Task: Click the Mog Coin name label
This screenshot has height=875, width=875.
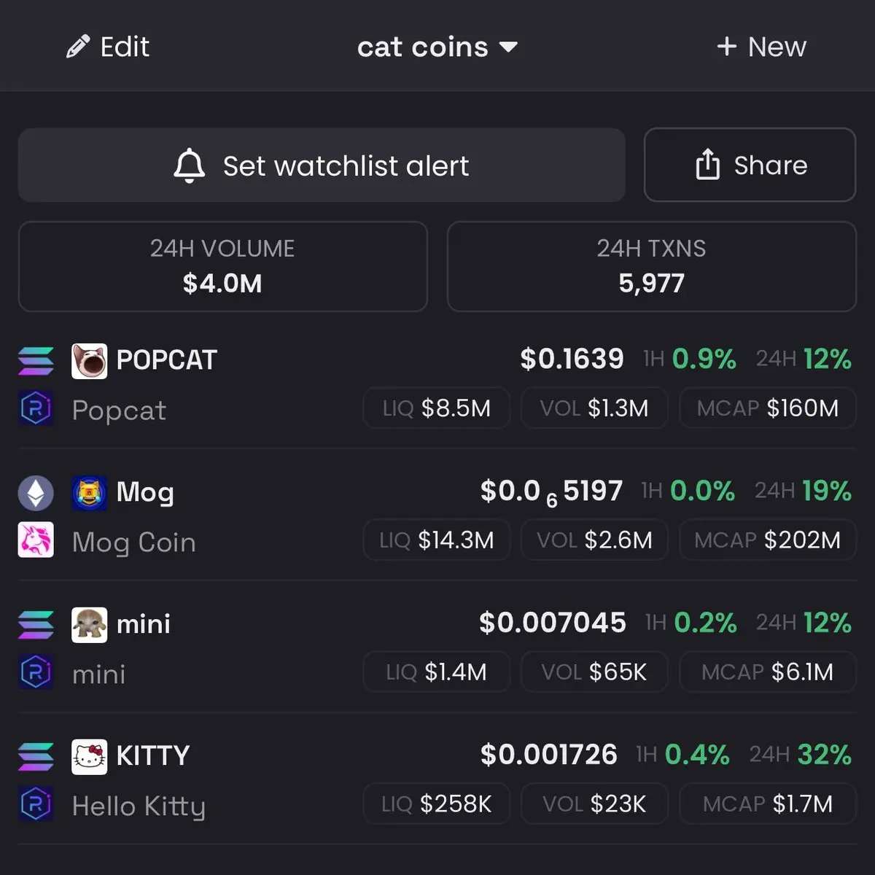Action: 134,542
